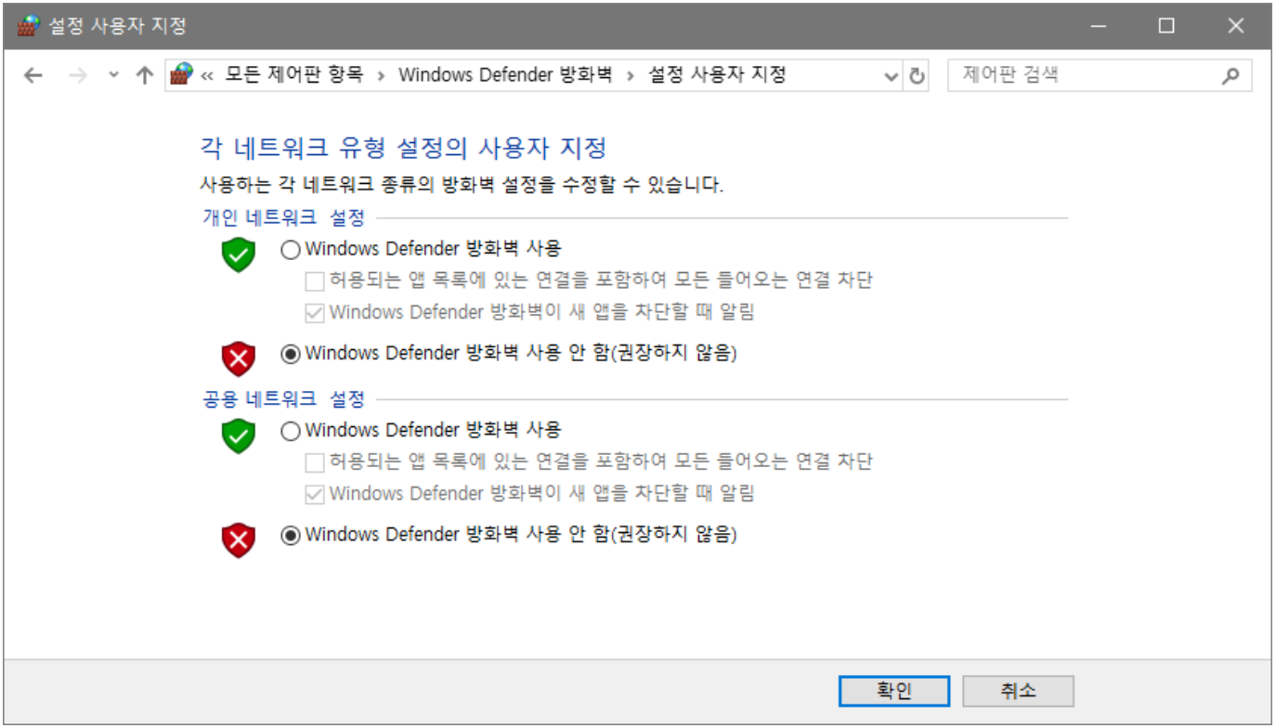Click the firewall icon in the title bar
The height and width of the screenshot is (728, 1276).
pyautogui.click(x=29, y=26)
